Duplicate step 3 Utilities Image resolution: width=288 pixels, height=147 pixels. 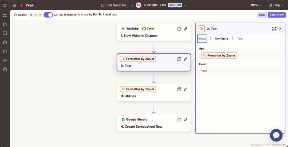179,89
